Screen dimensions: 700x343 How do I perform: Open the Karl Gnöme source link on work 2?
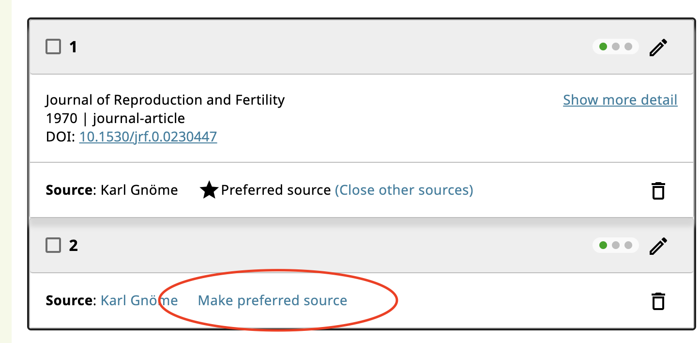[138, 300]
